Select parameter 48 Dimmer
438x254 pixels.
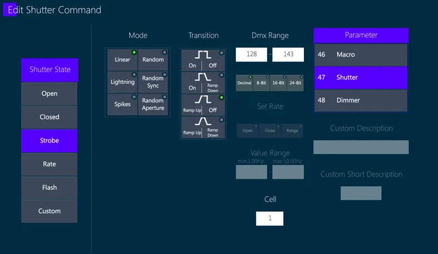click(x=361, y=101)
